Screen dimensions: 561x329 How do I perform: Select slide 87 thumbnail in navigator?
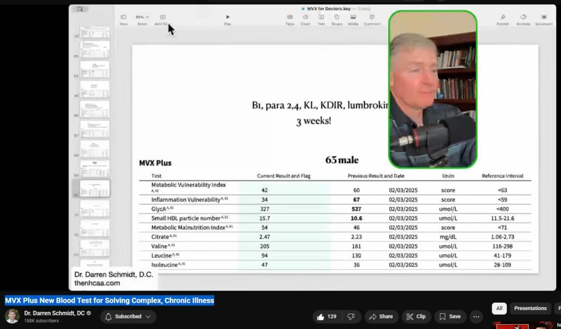[x=95, y=129]
